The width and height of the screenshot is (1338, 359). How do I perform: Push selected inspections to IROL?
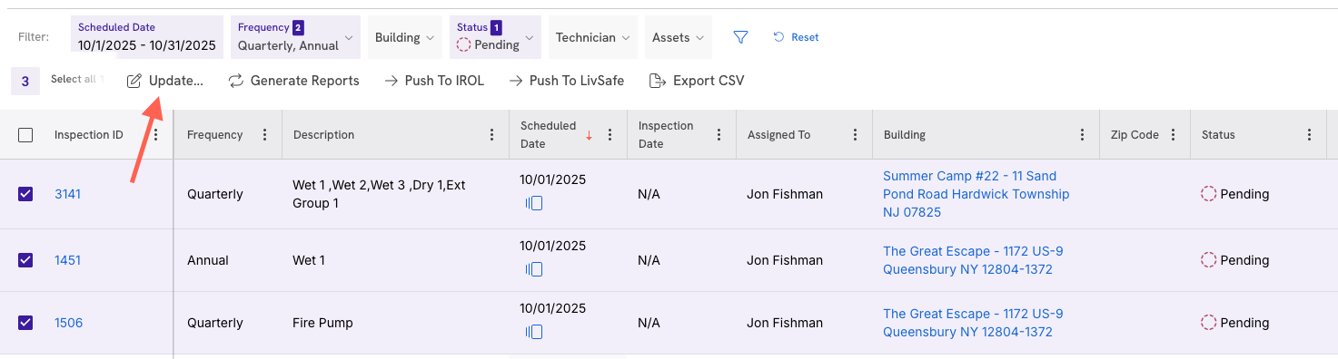[x=434, y=81]
